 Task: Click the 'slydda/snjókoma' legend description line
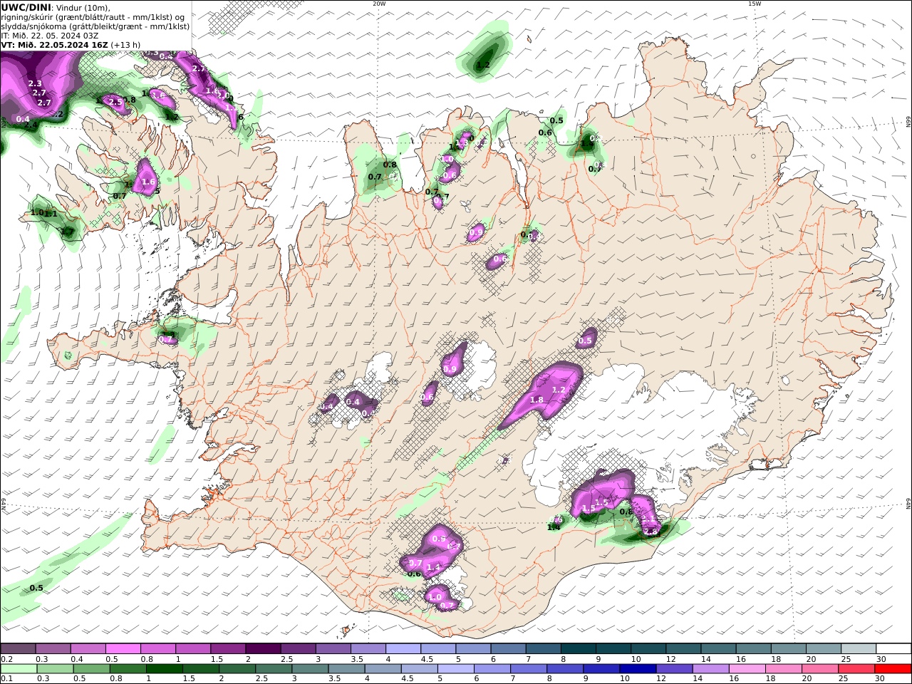tap(95, 26)
